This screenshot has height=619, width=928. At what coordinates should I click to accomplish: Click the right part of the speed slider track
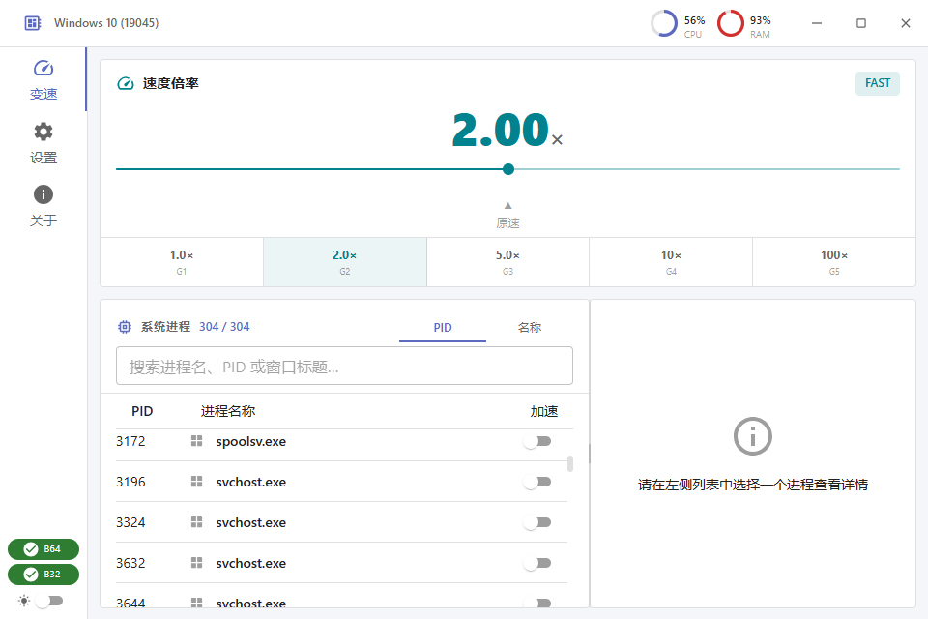pos(708,169)
